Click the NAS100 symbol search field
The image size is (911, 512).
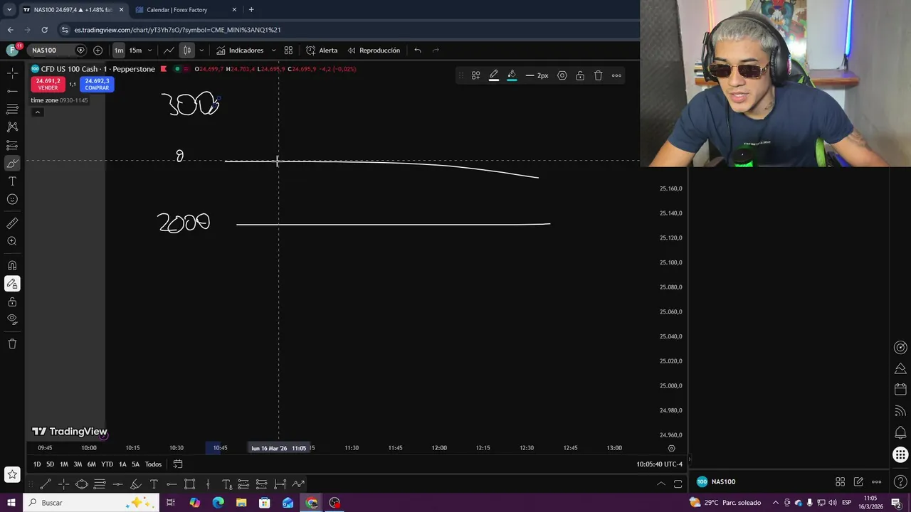[51, 50]
